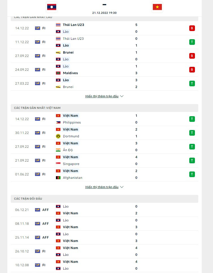Screen dimensions: 213x273
Task: Expand more matches under the Lào section
Action: 104,96
